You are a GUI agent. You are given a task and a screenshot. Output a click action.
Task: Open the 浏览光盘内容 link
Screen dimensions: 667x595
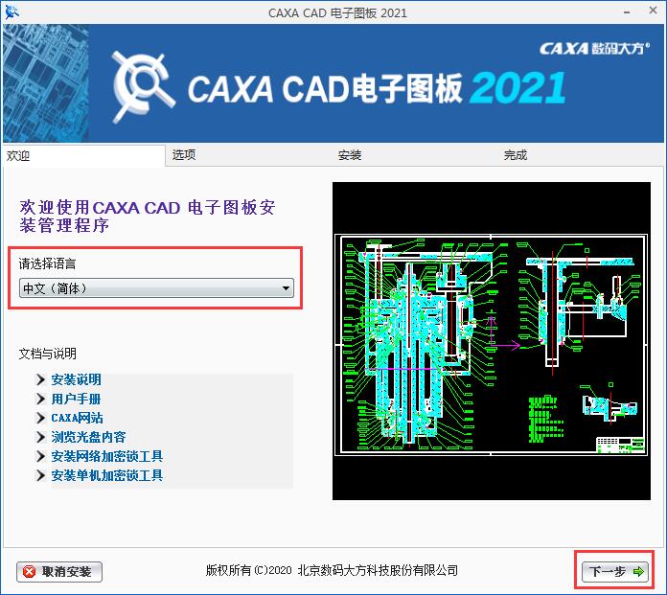click(x=88, y=437)
